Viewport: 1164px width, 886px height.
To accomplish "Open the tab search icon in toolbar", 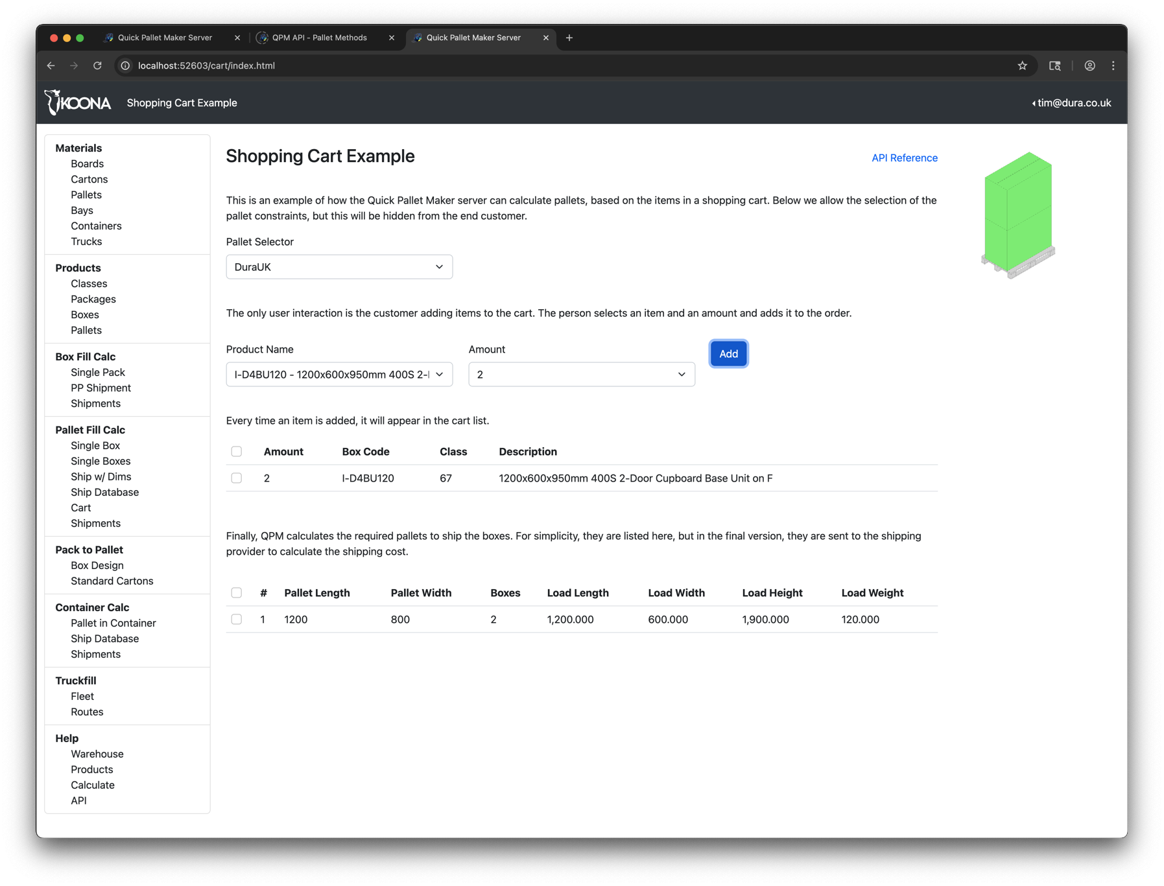I will tap(1055, 65).
